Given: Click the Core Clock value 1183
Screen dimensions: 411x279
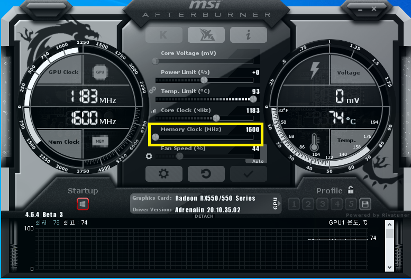Looking at the screenshot, I should pos(253,110).
